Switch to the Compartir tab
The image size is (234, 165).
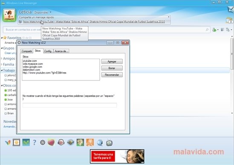pyautogui.click(x=27, y=51)
